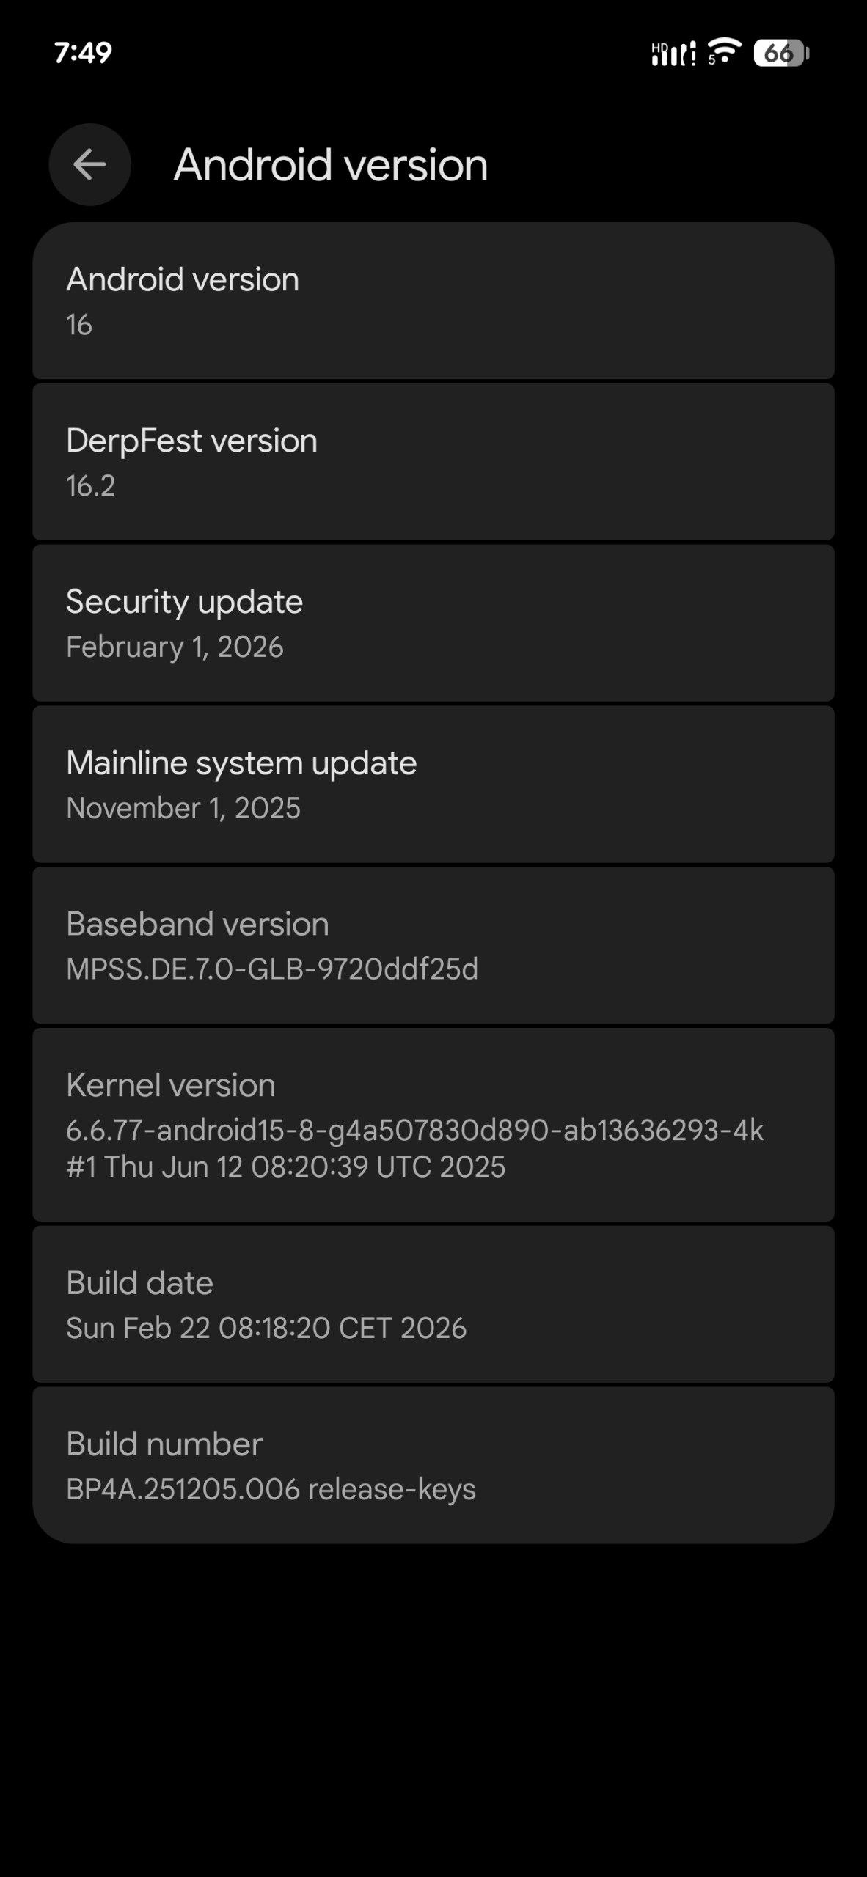Tap the clock in status bar

click(83, 53)
